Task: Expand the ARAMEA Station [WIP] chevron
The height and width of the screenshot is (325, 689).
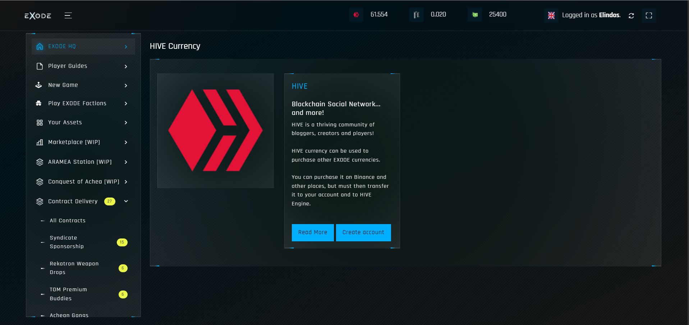Action: tap(126, 162)
